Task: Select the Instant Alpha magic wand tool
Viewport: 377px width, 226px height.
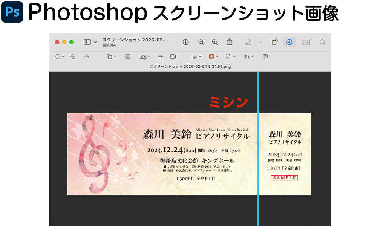Action: 73,56
